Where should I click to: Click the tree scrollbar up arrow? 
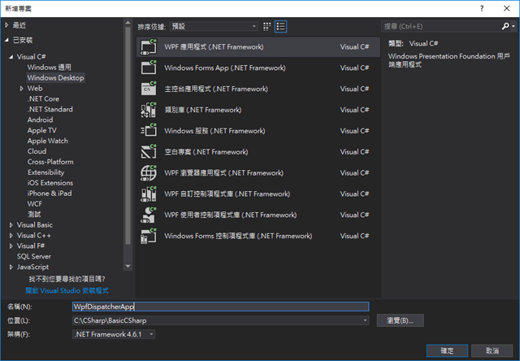128,23
